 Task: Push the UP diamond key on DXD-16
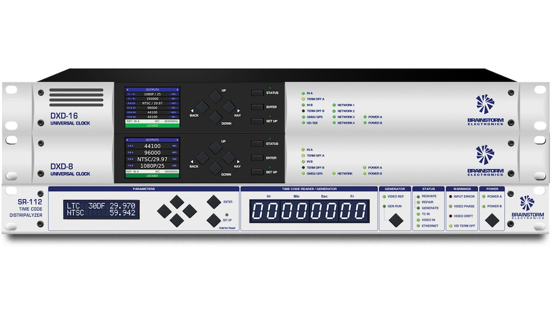click(215, 96)
